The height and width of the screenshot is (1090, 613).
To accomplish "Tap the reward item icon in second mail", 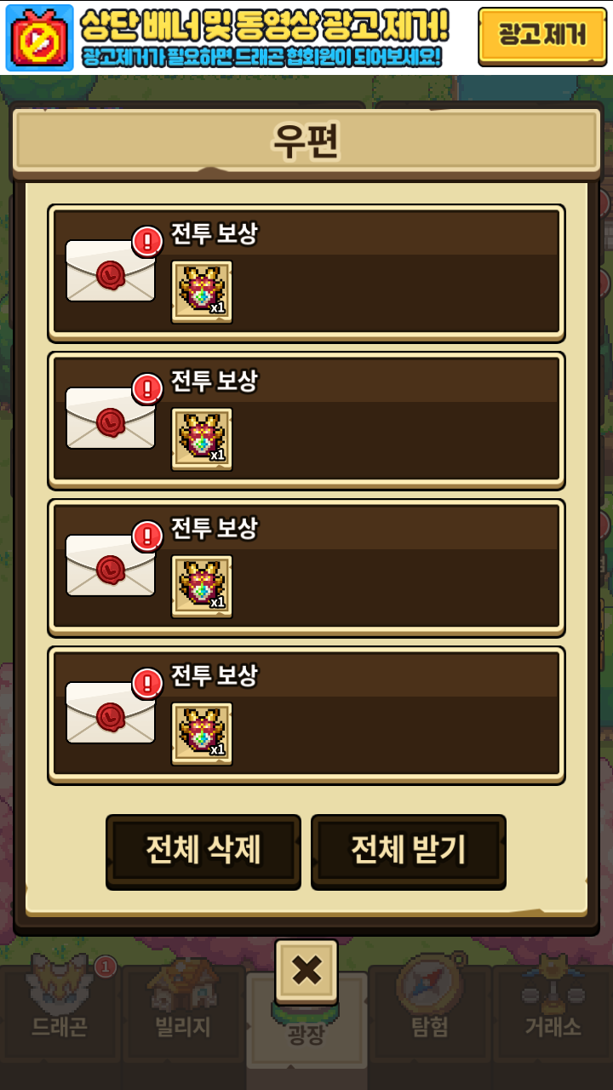I will 202,439.
